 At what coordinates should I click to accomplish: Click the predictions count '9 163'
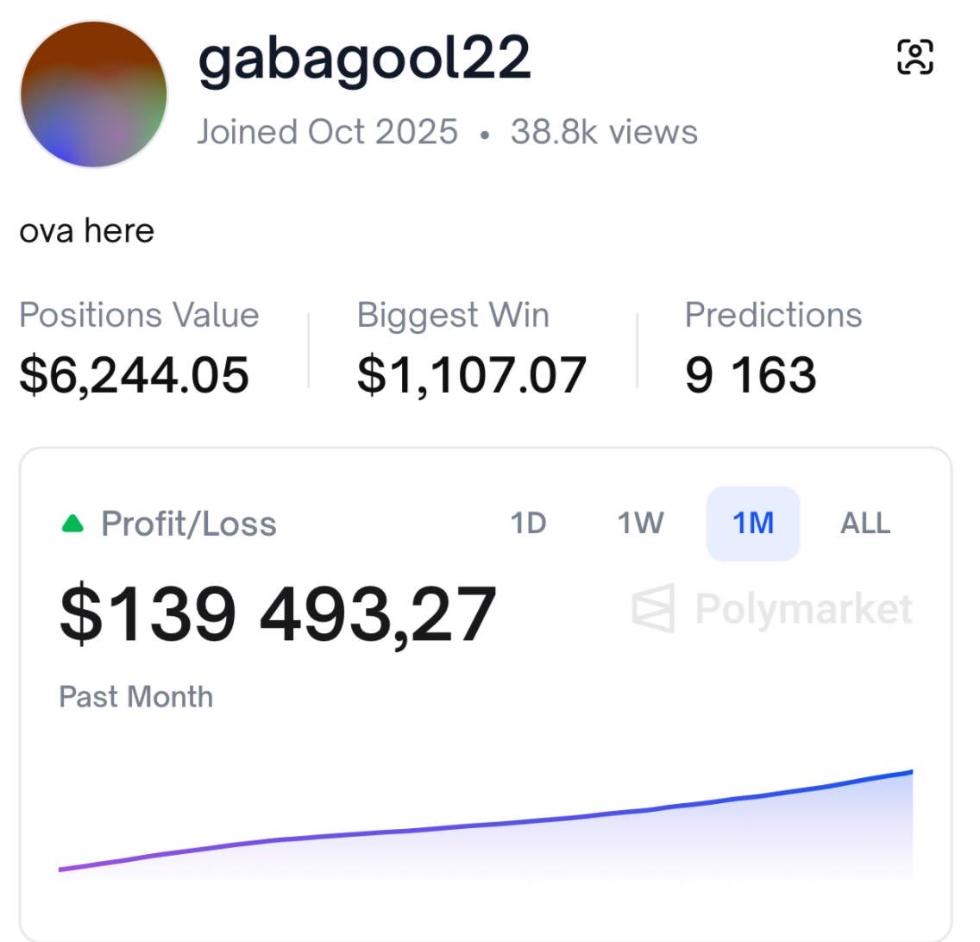click(x=751, y=375)
